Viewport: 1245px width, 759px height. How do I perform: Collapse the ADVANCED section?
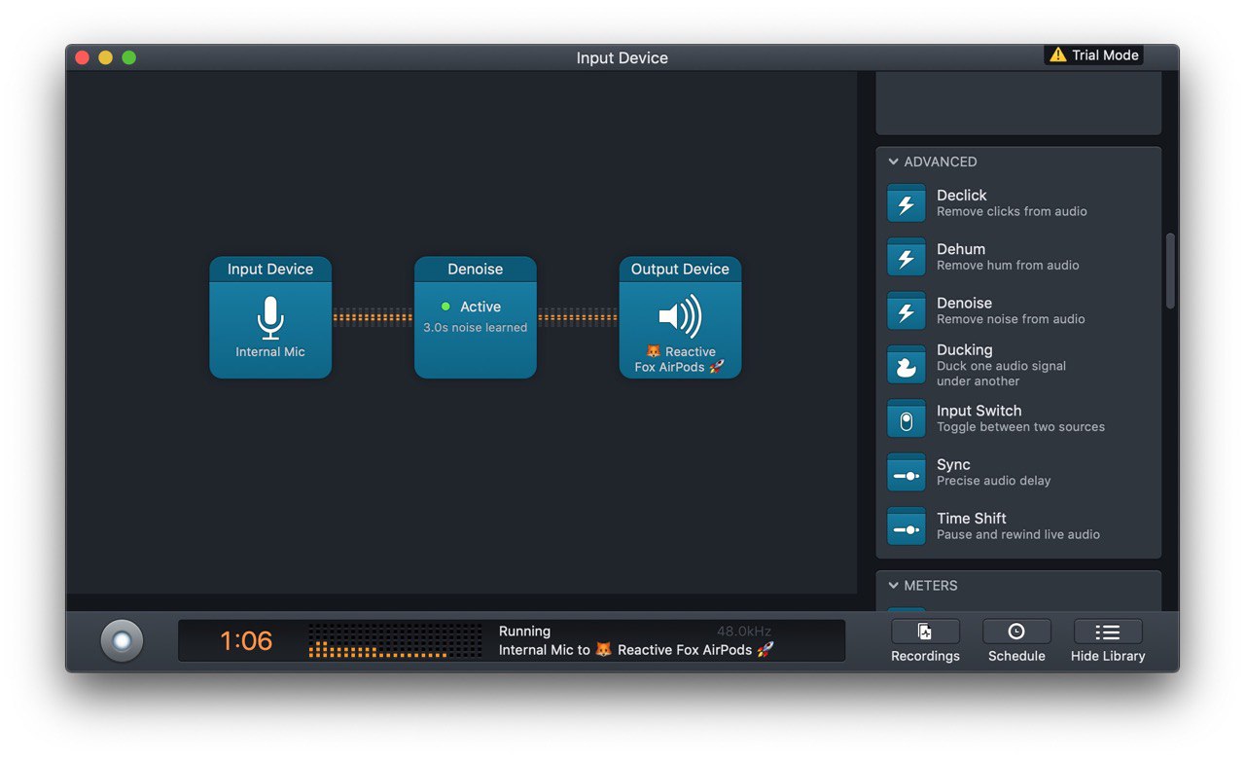tap(893, 162)
